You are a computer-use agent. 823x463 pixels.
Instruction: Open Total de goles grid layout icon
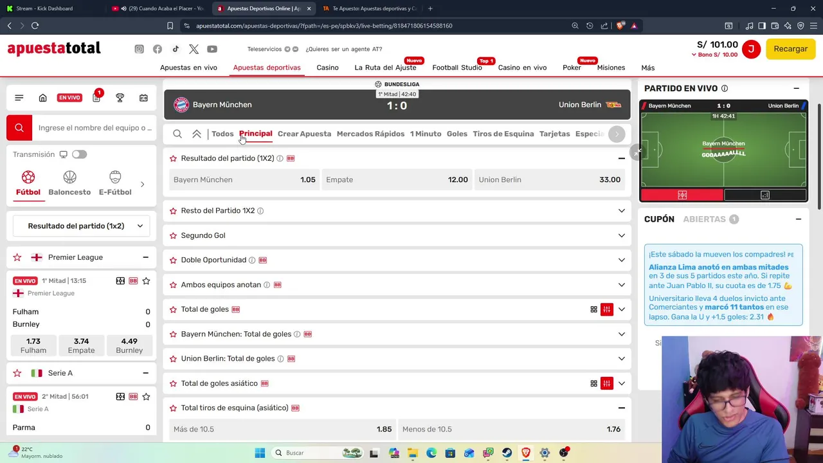[x=593, y=309]
